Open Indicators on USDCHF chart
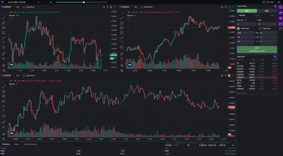 29,75
